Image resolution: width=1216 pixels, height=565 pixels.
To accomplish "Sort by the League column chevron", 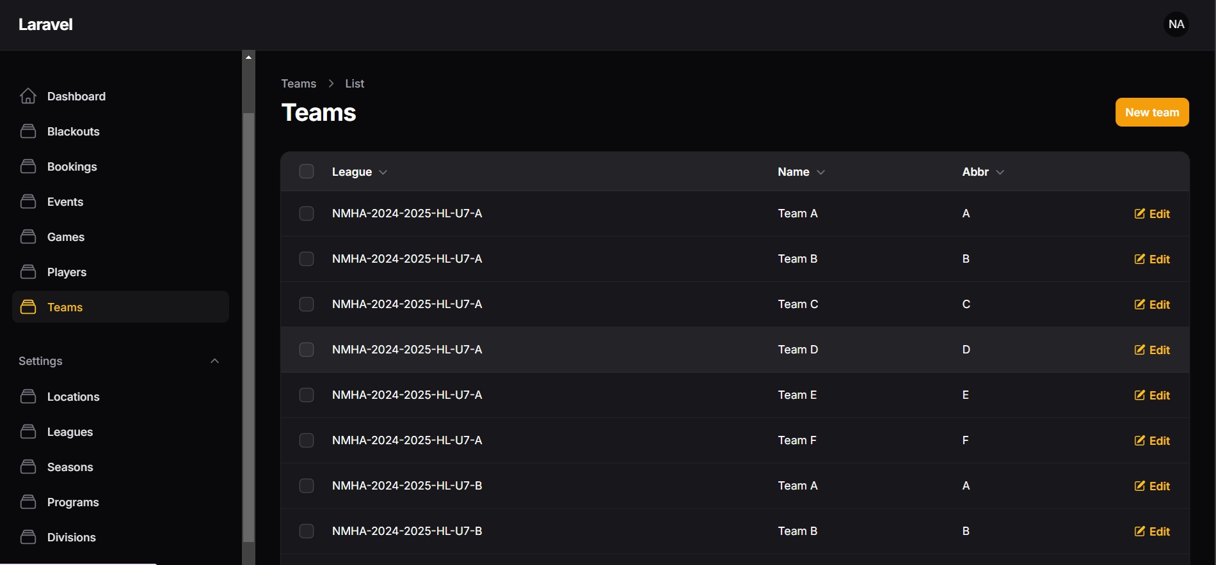I will point(383,172).
